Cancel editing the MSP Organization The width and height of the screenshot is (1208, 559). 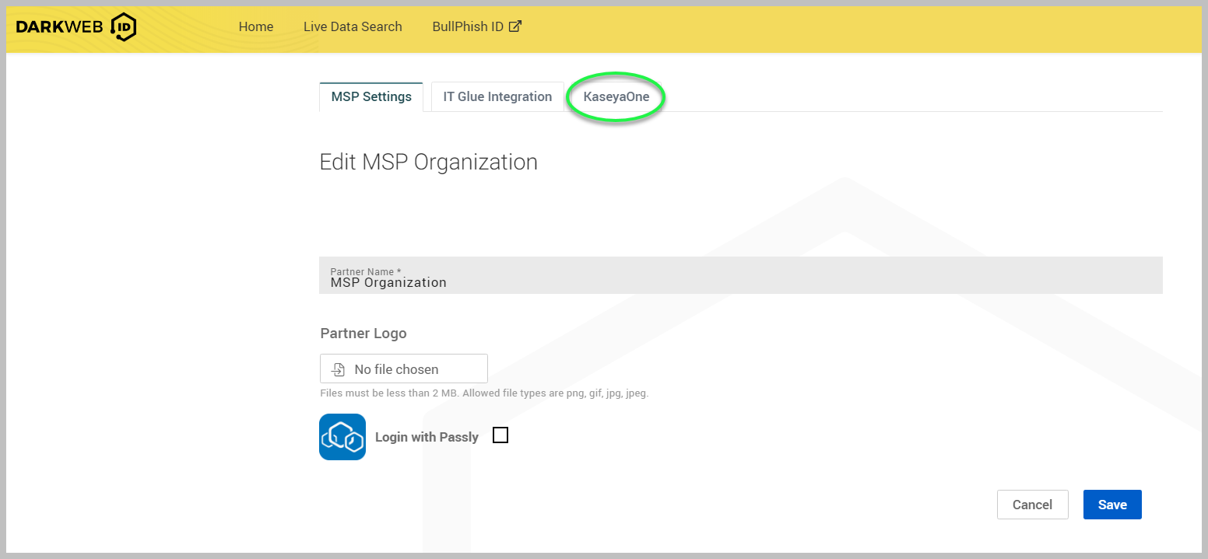point(1032,505)
